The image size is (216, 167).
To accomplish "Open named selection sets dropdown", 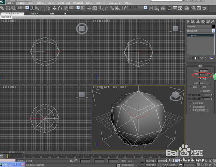I will tap(146, 8).
